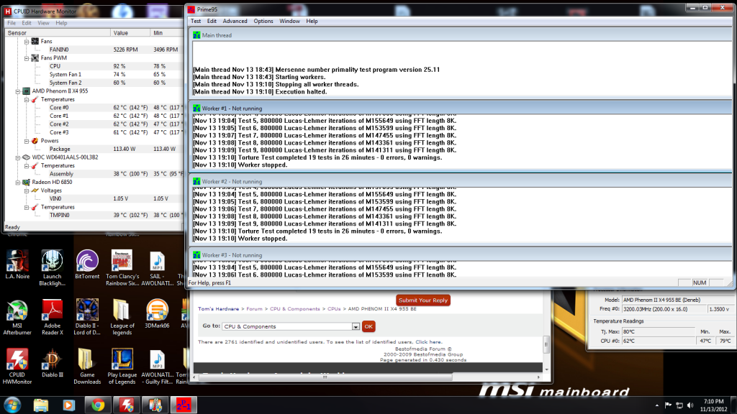This screenshot has height=414, width=737.
Task: Open the Game Downloads folder
Action: tap(87, 367)
